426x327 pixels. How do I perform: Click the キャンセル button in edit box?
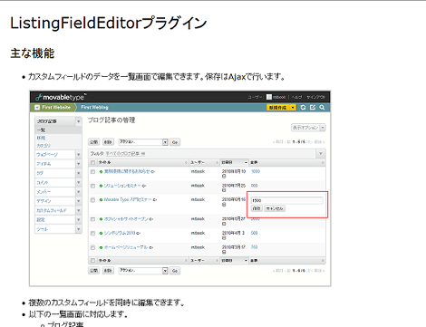275,208
